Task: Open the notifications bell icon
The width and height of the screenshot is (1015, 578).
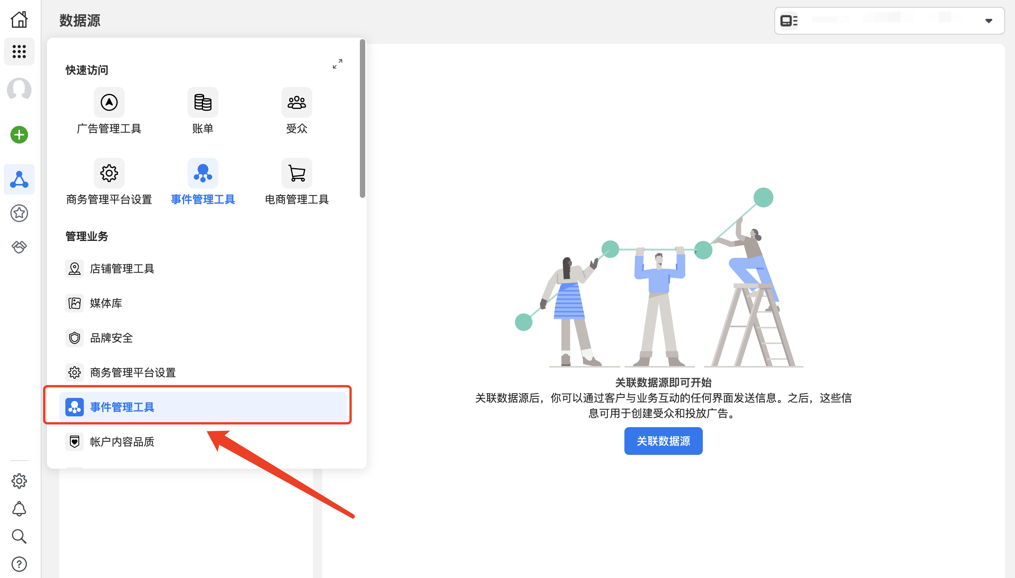Action: [x=19, y=508]
